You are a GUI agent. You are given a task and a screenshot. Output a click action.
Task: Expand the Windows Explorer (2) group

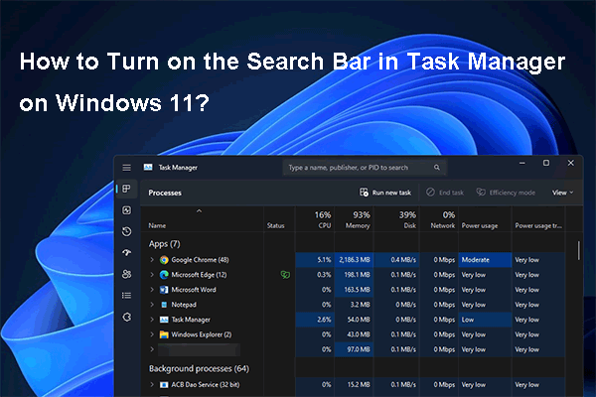(x=152, y=334)
